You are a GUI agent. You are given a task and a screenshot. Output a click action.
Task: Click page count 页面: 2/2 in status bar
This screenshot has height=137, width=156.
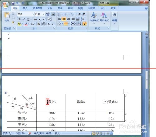point(8,133)
